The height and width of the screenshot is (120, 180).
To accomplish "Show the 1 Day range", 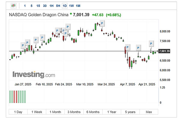I will coord(18,112).
